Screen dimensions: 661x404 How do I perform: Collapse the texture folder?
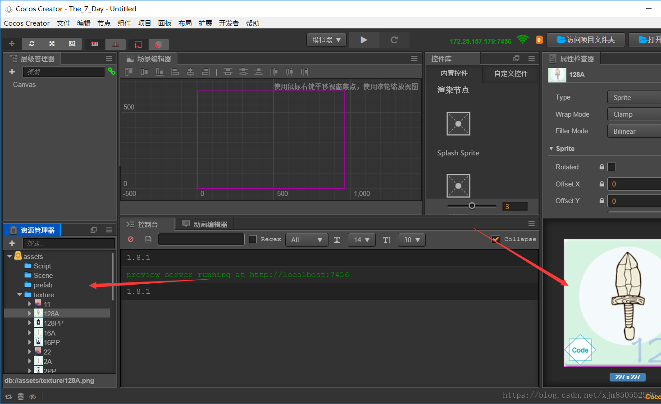coord(19,295)
